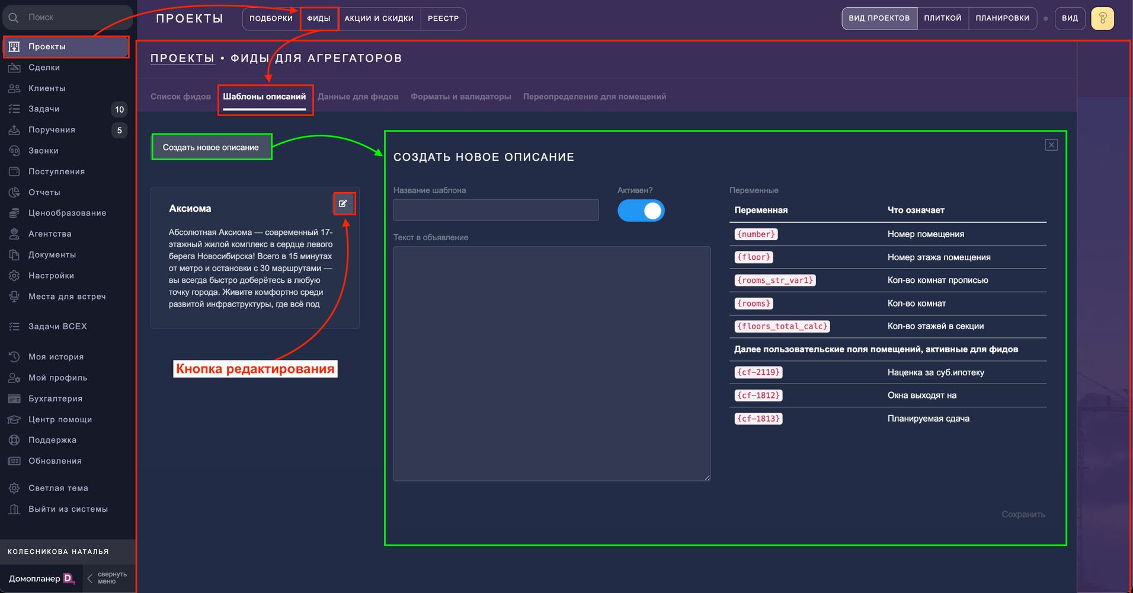Click the Клиенты people icon
The width and height of the screenshot is (1133, 593).
[14, 88]
